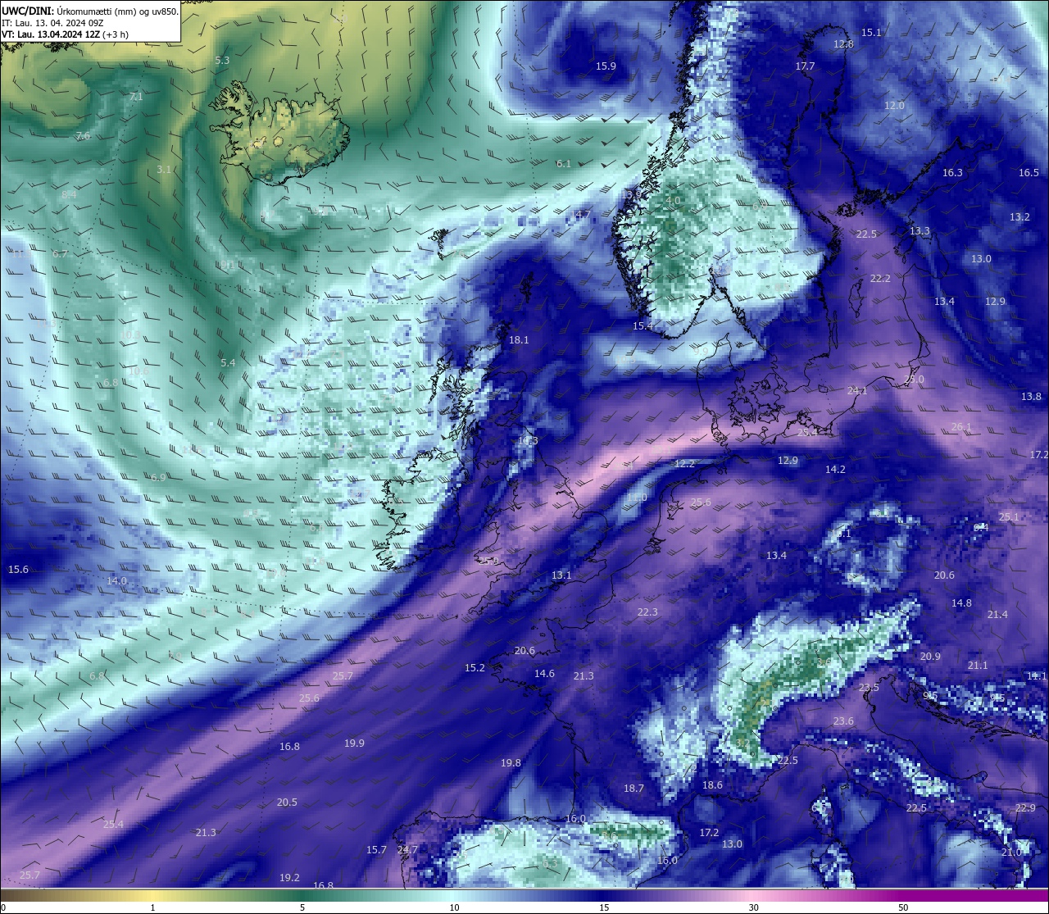
Task: Click the 25.1 value at right side
Action: [x=1008, y=517]
